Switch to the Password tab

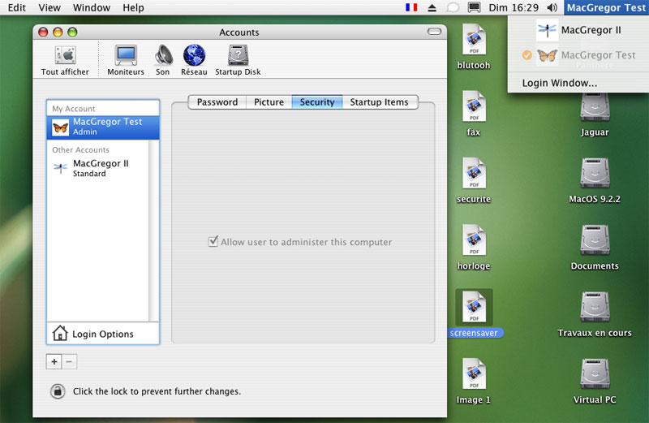tap(217, 102)
